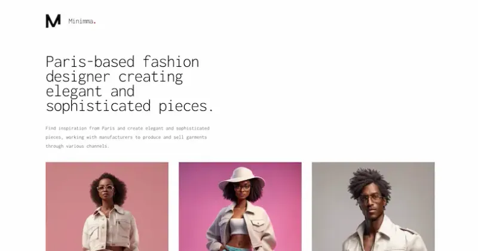Click the 'through various channels.' text line
The image size is (478, 251).
click(x=77, y=146)
